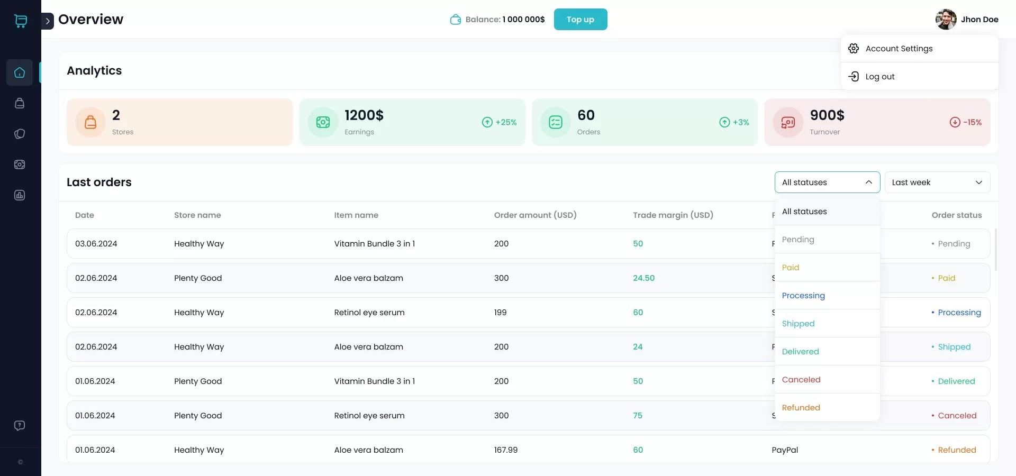Select the help question sidebar icon
Image resolution: width=1016 pixels, height=476 pixels.
[20, 426]
